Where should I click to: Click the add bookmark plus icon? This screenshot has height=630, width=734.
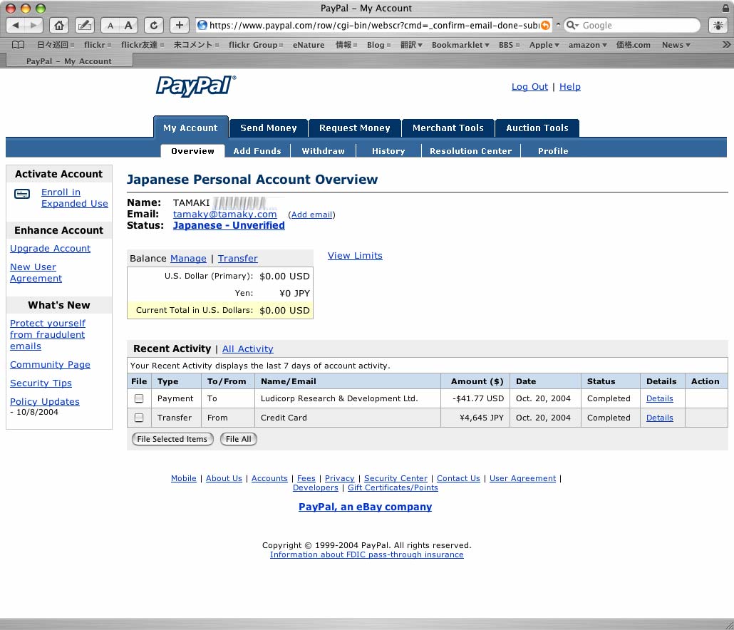pyautogui.click(x=179, y=25)
